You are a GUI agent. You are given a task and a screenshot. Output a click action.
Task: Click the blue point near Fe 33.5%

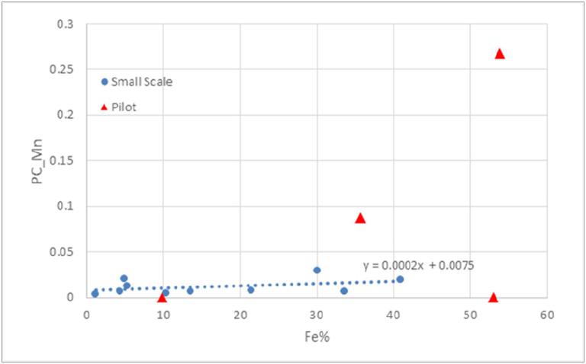point(344,290)
